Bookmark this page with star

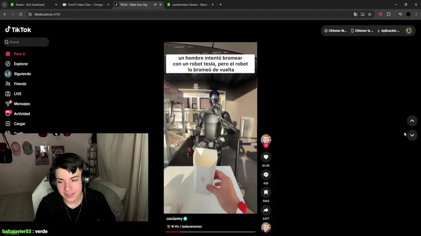370,14
